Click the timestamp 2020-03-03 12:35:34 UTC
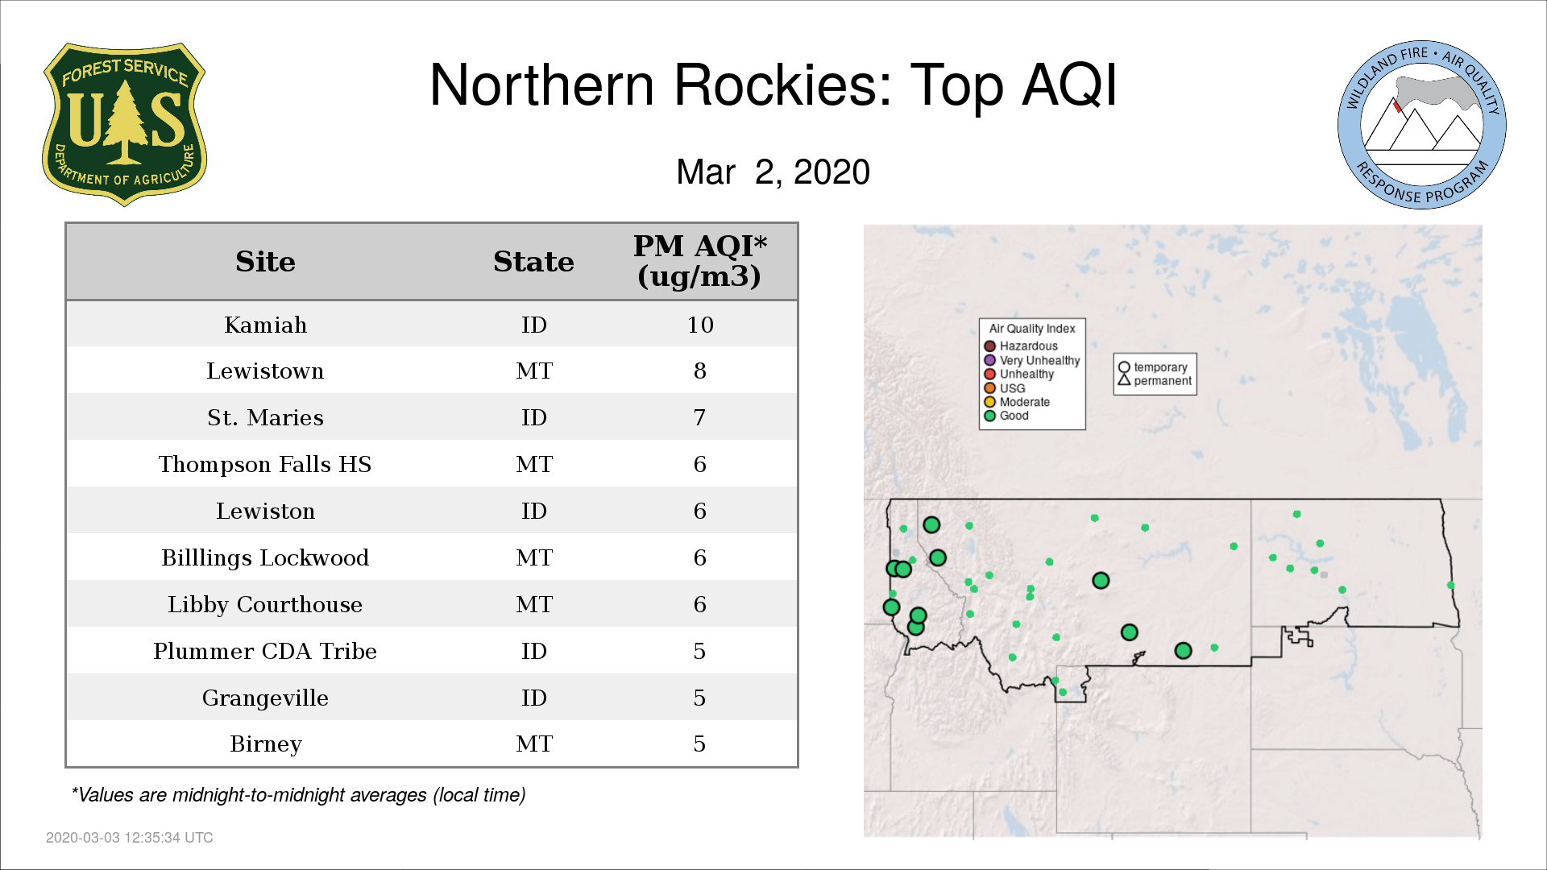Viewport: 1547px width, 870px height. [129, 838]
